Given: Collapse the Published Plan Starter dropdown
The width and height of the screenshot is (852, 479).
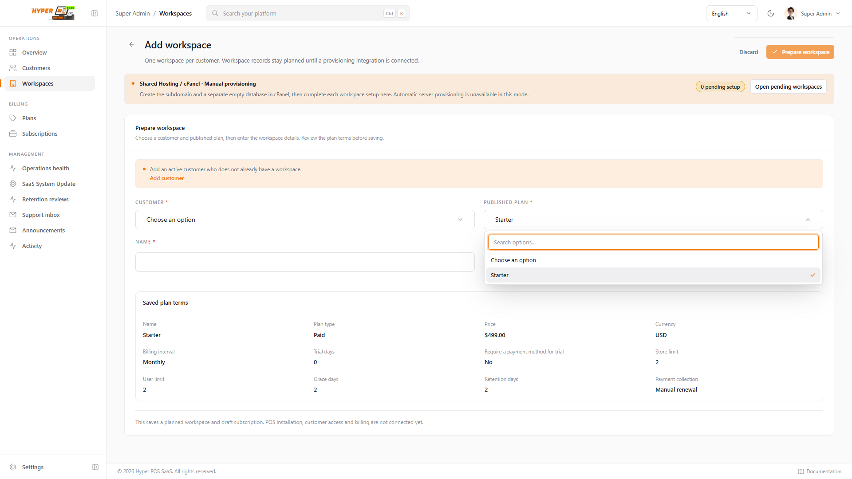Looking at the screenshot, I should coord(653,220).
